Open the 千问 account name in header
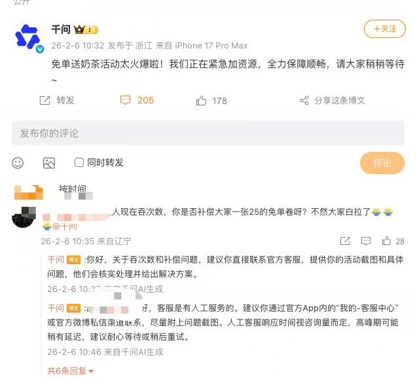This screenshot has height=383, width=417. click(x=61, y=29)
